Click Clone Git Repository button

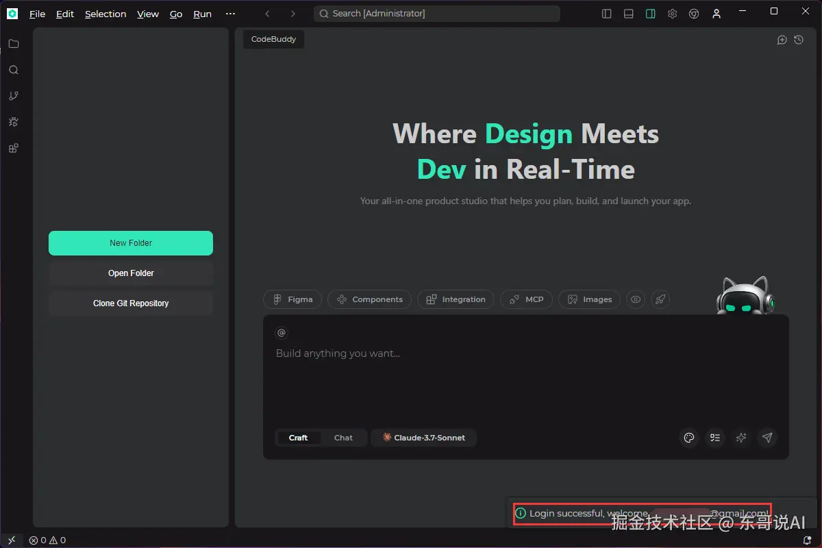click(131, 303)
